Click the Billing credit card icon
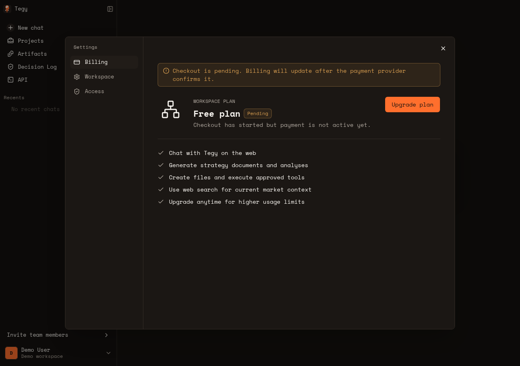Image resolution: width=520 pixels, height=366 pixels. [x=77, y=62]
